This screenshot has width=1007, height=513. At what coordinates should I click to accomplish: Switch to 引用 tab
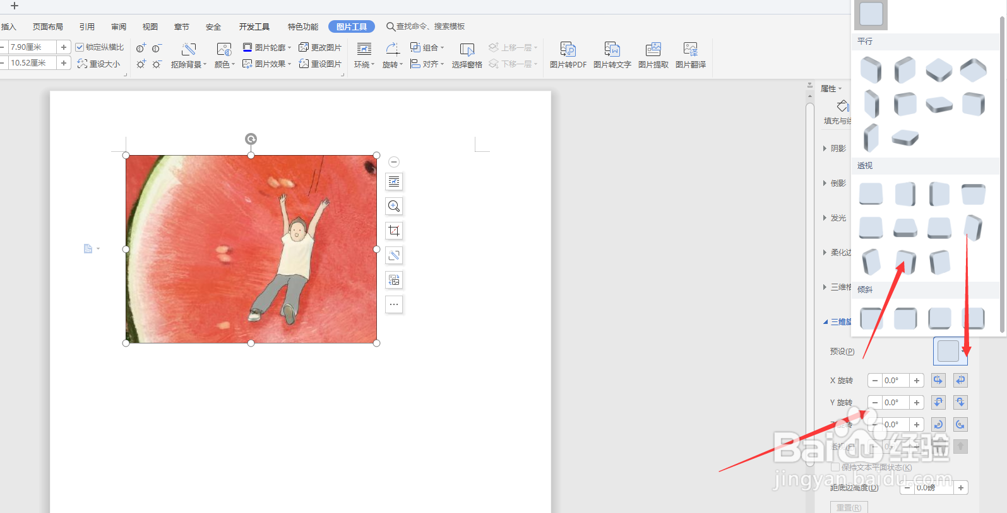coord(87,26)
